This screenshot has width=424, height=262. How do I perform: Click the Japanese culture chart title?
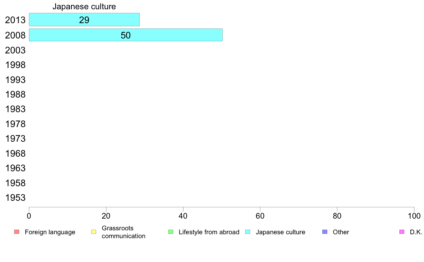pyautogui.click(x=84, y=6)
